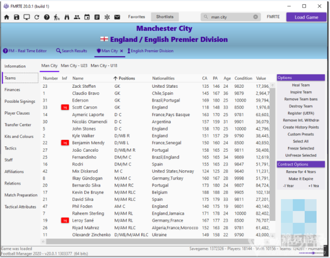Screen dimensions: 330x258
Task: Open Player Clauses in sidebar
Action: point(17,113)
